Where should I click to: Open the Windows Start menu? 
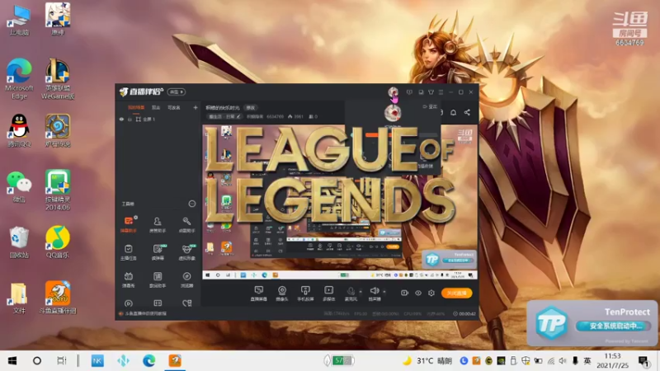(x=12, y=361)
